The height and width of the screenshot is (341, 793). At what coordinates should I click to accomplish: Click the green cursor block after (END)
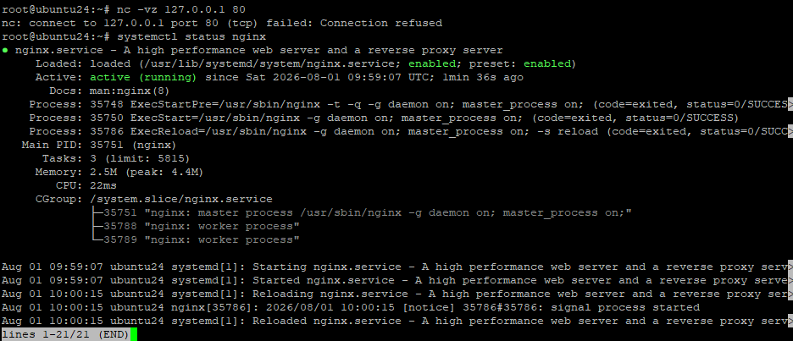134,334
